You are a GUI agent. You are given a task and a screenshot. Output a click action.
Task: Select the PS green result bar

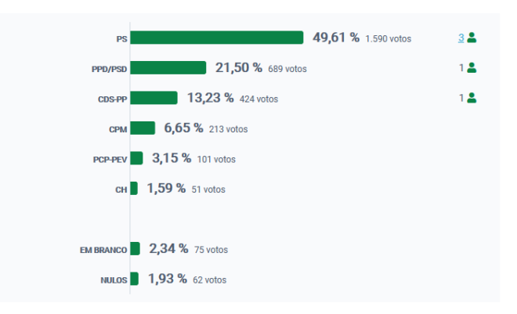click(x=217, y=38)
